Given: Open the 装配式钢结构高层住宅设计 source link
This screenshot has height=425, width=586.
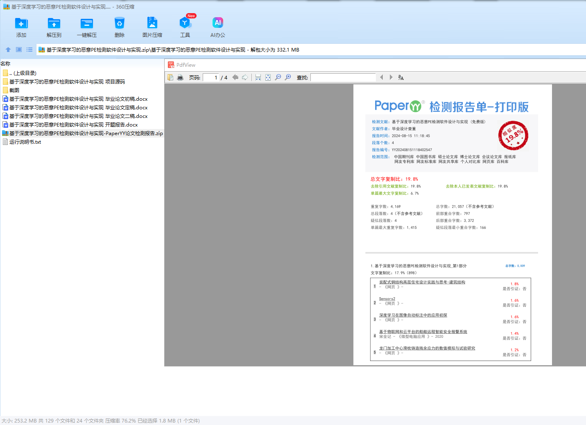Looking at the screenshot, I should (x=422, y=282).
